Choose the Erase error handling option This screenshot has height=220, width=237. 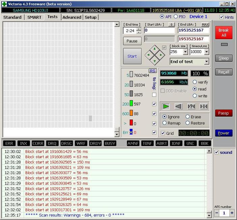(x=188, y=117)
